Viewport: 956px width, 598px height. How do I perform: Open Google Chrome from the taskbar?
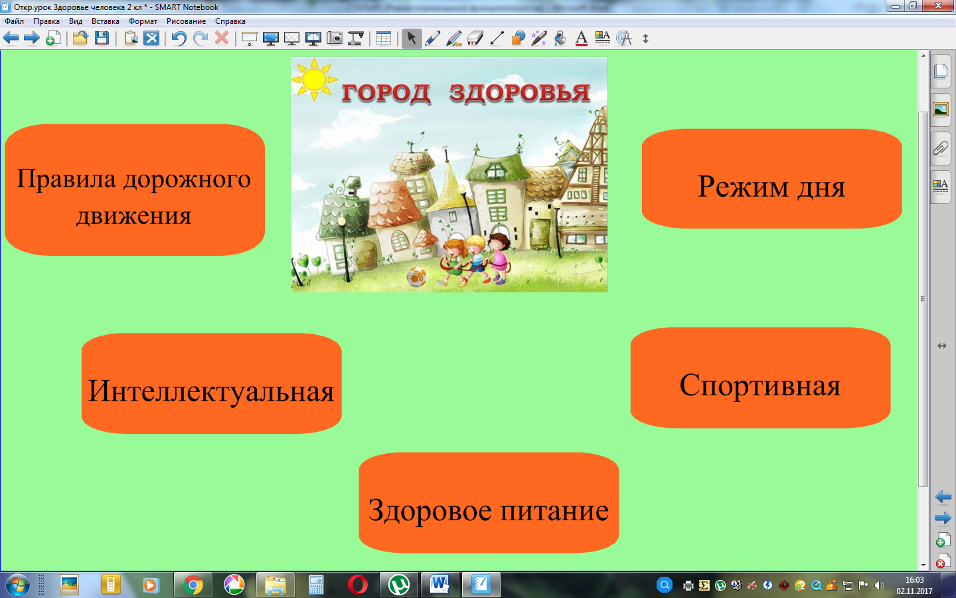[x=193, y=585]
